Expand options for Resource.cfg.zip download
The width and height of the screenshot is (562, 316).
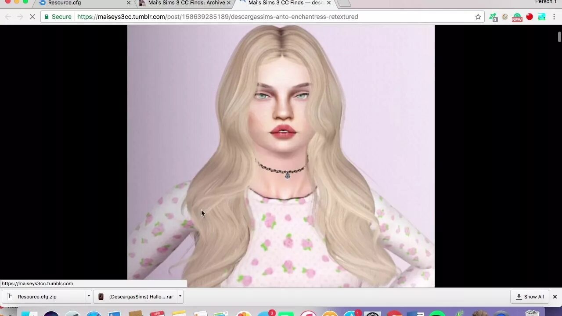[x=88, y=297]
